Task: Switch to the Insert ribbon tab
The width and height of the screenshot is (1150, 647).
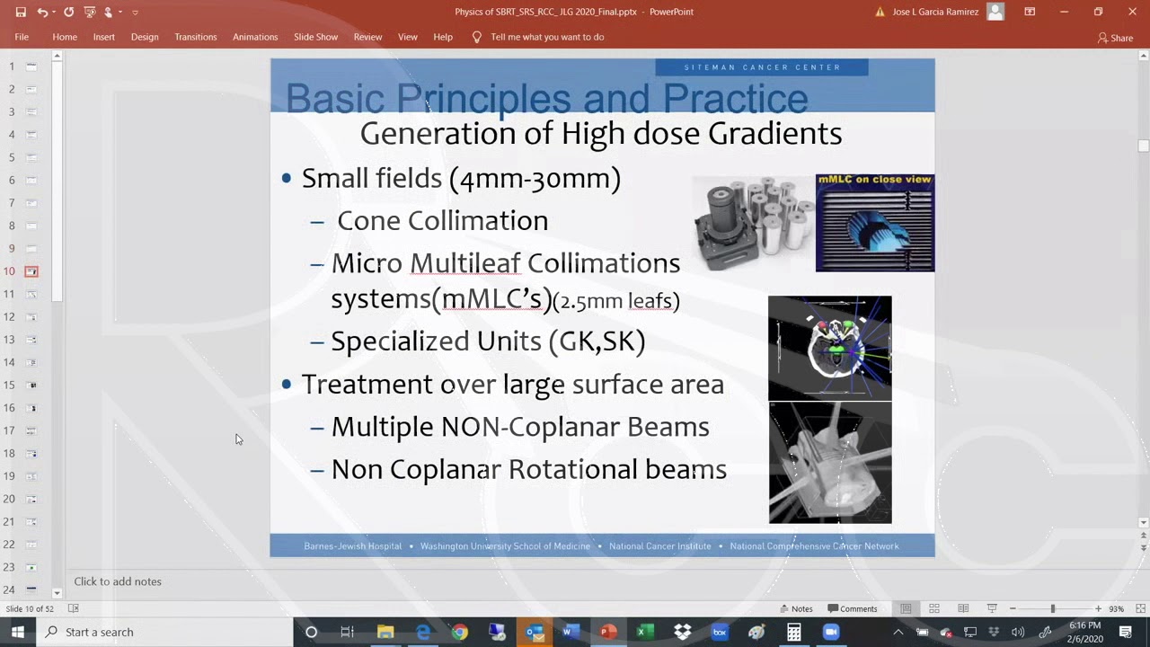Action: (x=104, y=37)
